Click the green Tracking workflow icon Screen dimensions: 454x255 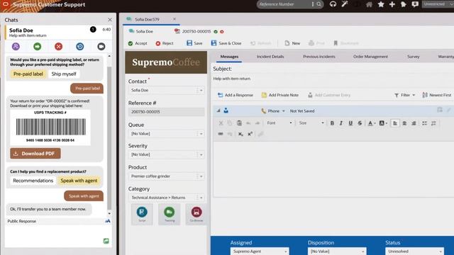[x=170, y=214]
